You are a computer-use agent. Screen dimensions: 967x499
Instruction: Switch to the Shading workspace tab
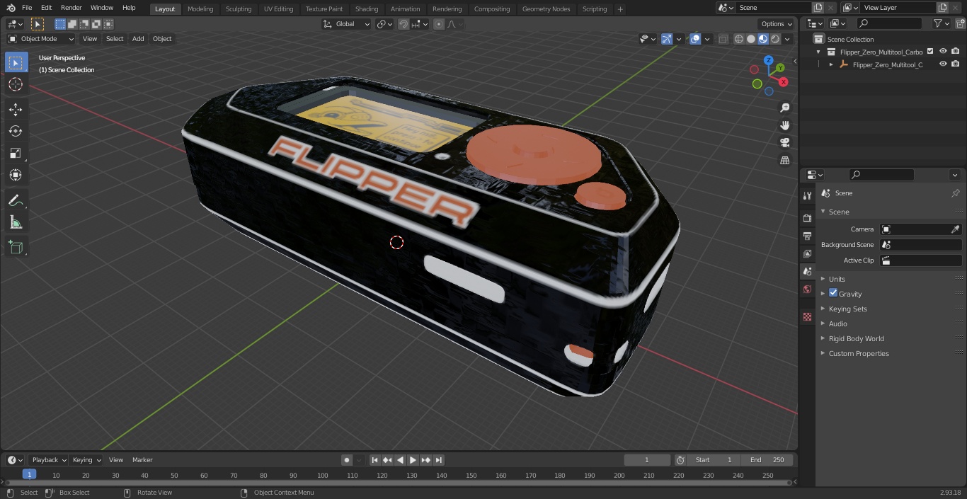367,8
